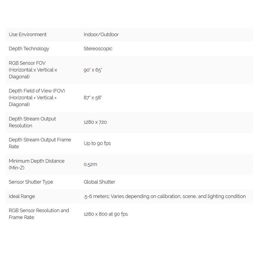The width and height of the screenshot is (253, 253).
Task: Click the Use Environment label
Action: click(x=28, y=34)
